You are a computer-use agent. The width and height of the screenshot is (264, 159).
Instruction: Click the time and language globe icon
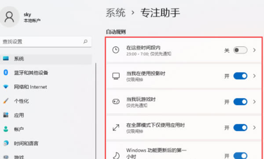tap(6, 143)
